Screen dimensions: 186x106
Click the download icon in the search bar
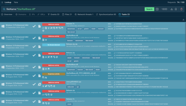(171, 9)
